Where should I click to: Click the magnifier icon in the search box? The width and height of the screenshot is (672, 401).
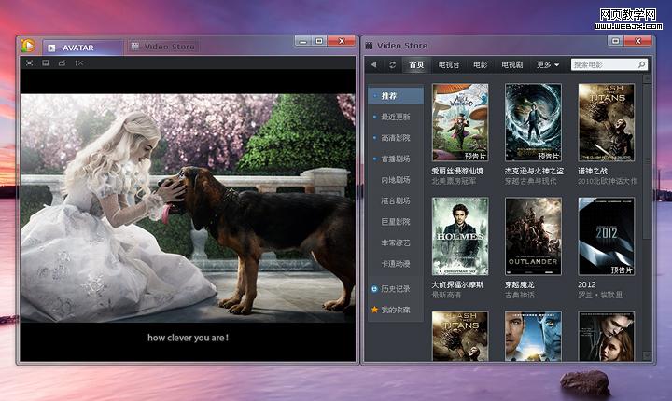pos(641,65)
